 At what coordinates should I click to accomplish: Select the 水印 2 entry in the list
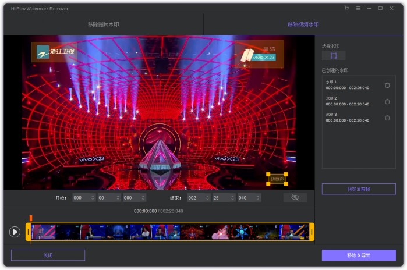359,101
